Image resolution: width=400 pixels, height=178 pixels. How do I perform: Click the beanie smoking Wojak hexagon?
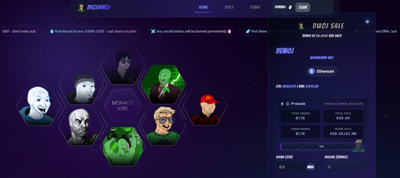(81, 85)
